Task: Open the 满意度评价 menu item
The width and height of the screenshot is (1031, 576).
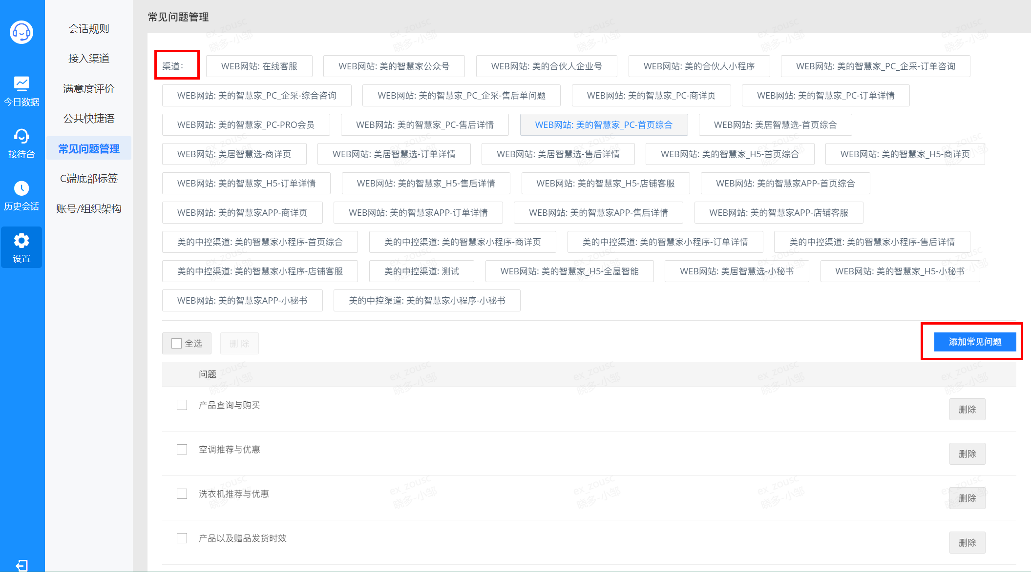Action: [x=89, y=89]
